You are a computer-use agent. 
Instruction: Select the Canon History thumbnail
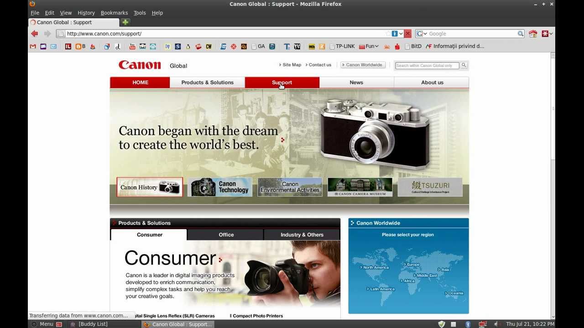point(150,187)
